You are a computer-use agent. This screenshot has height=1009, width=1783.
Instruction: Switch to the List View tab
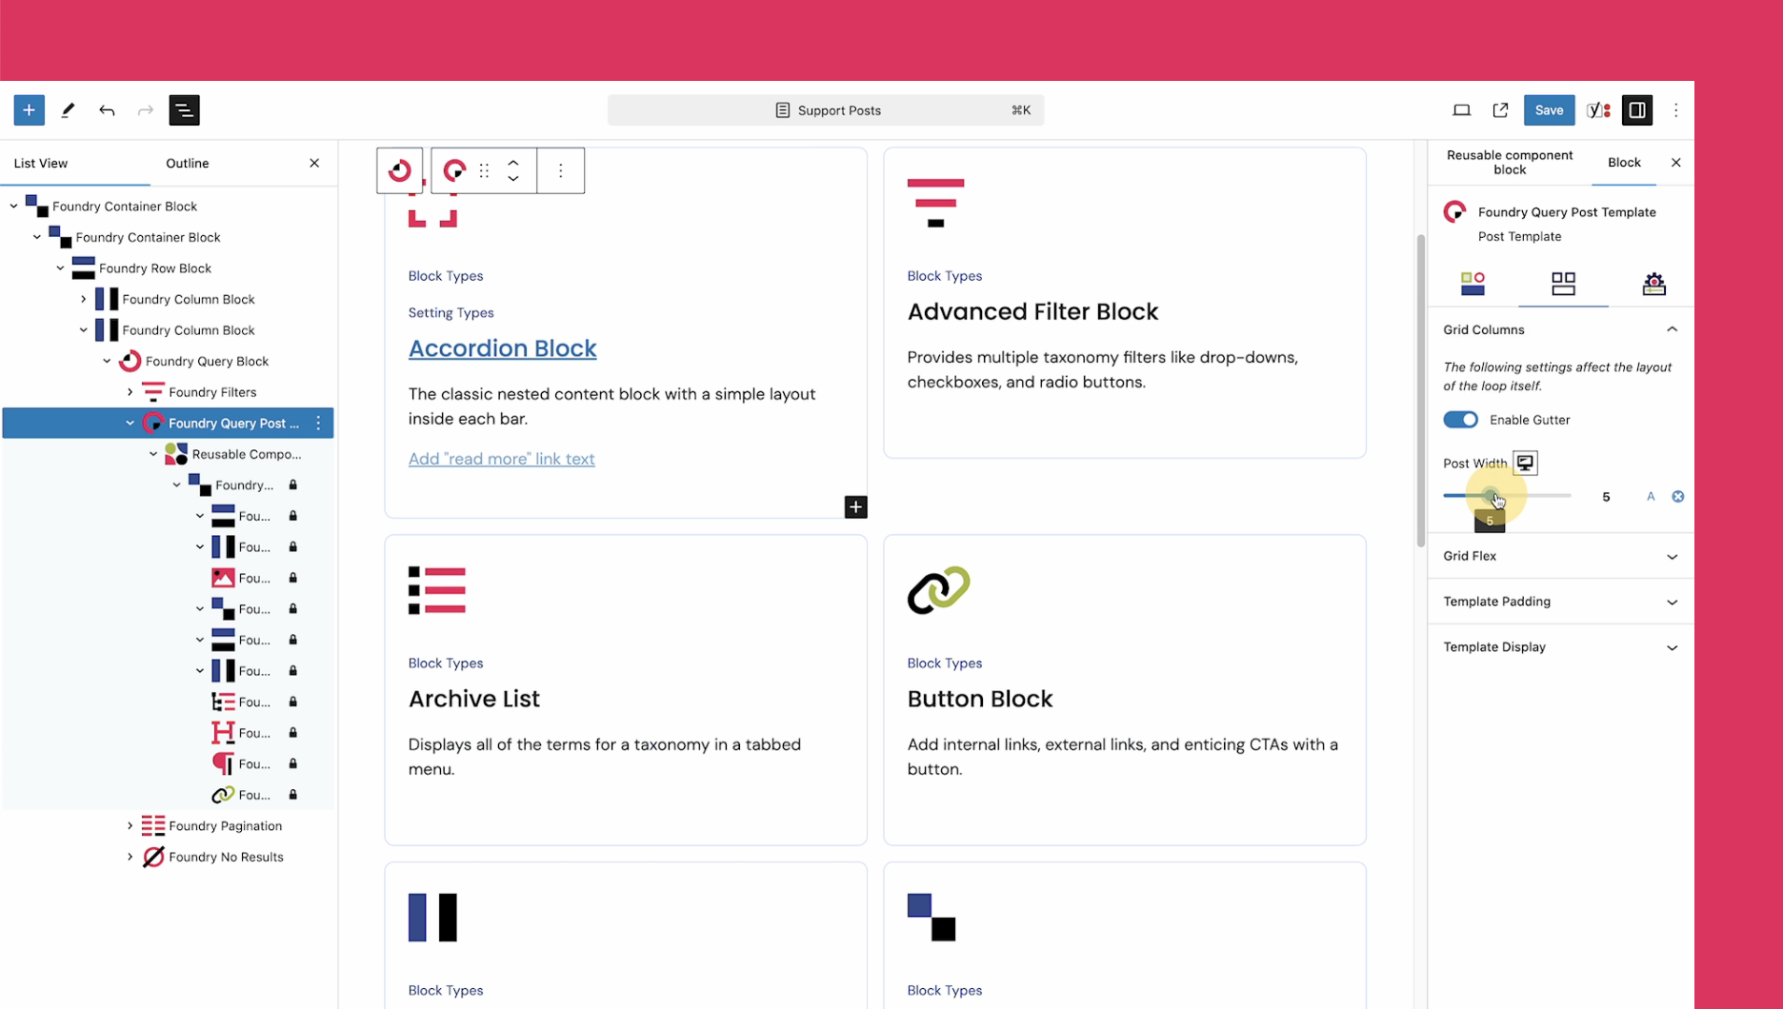click(41, 163)
